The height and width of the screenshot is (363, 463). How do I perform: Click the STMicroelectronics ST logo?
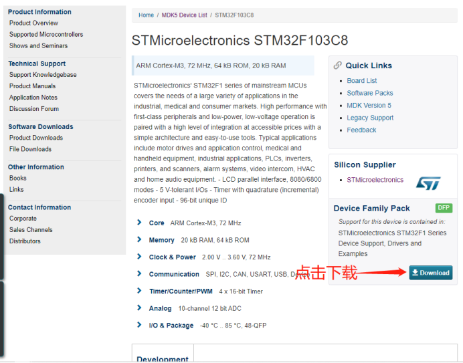[428, 183]
